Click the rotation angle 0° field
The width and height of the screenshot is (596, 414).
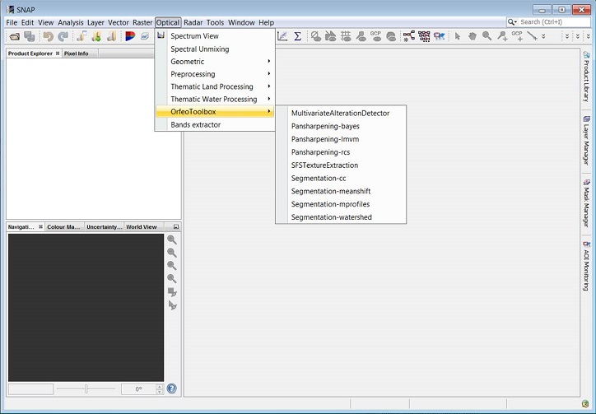(138, 389)
